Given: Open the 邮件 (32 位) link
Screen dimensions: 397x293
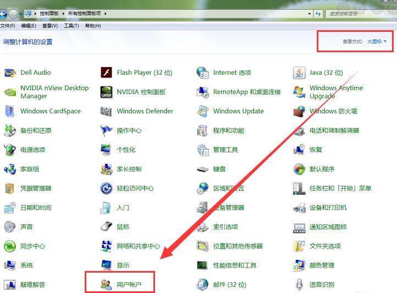Looking at the screenshot, I should point(230,285).
